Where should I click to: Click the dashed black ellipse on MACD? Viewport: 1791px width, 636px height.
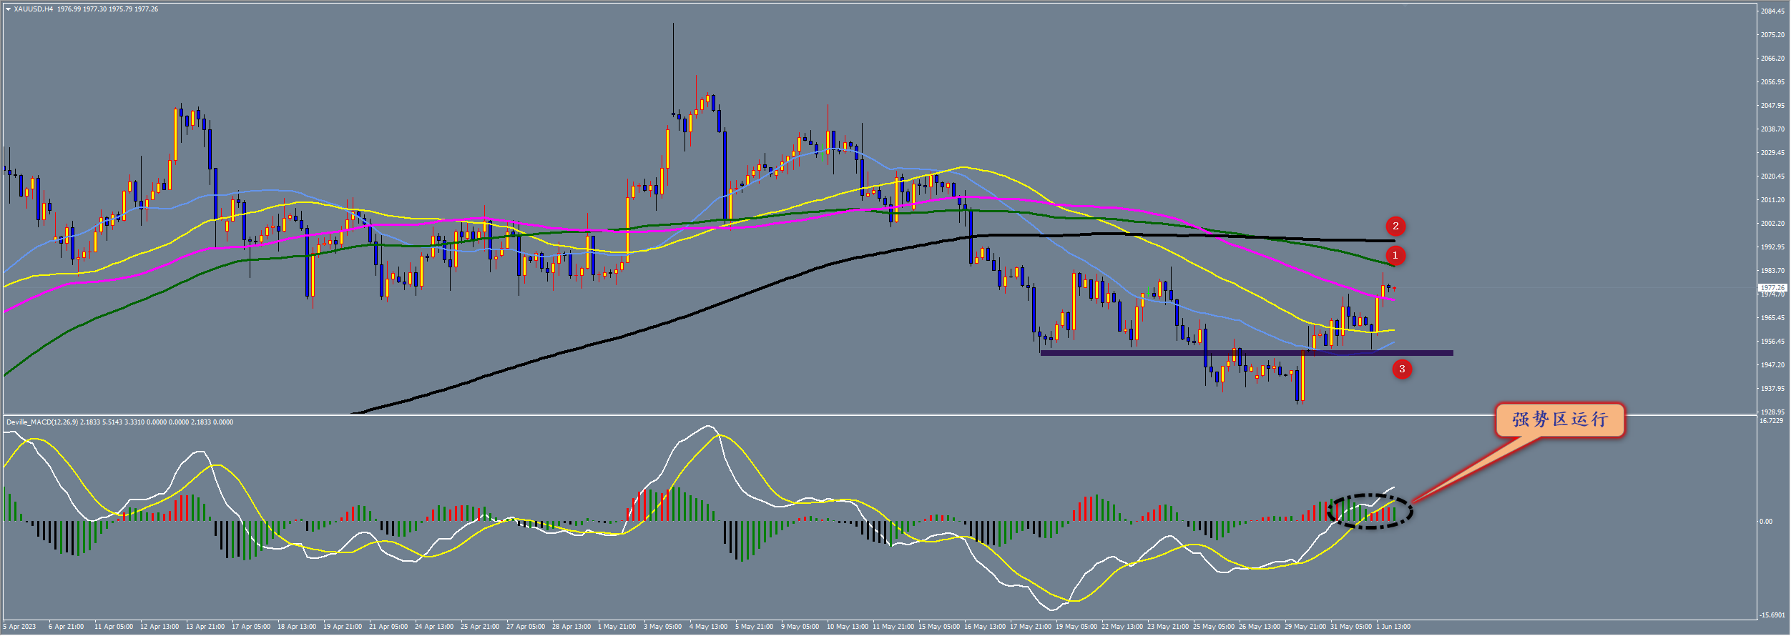[x=1370, y=511]
